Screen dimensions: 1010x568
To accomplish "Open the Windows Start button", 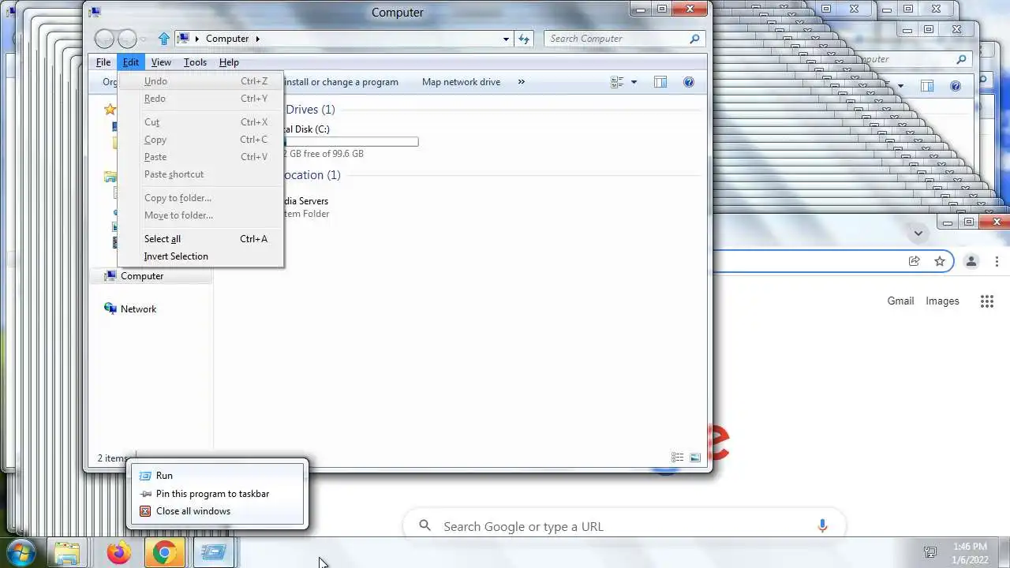I will 19,552.
